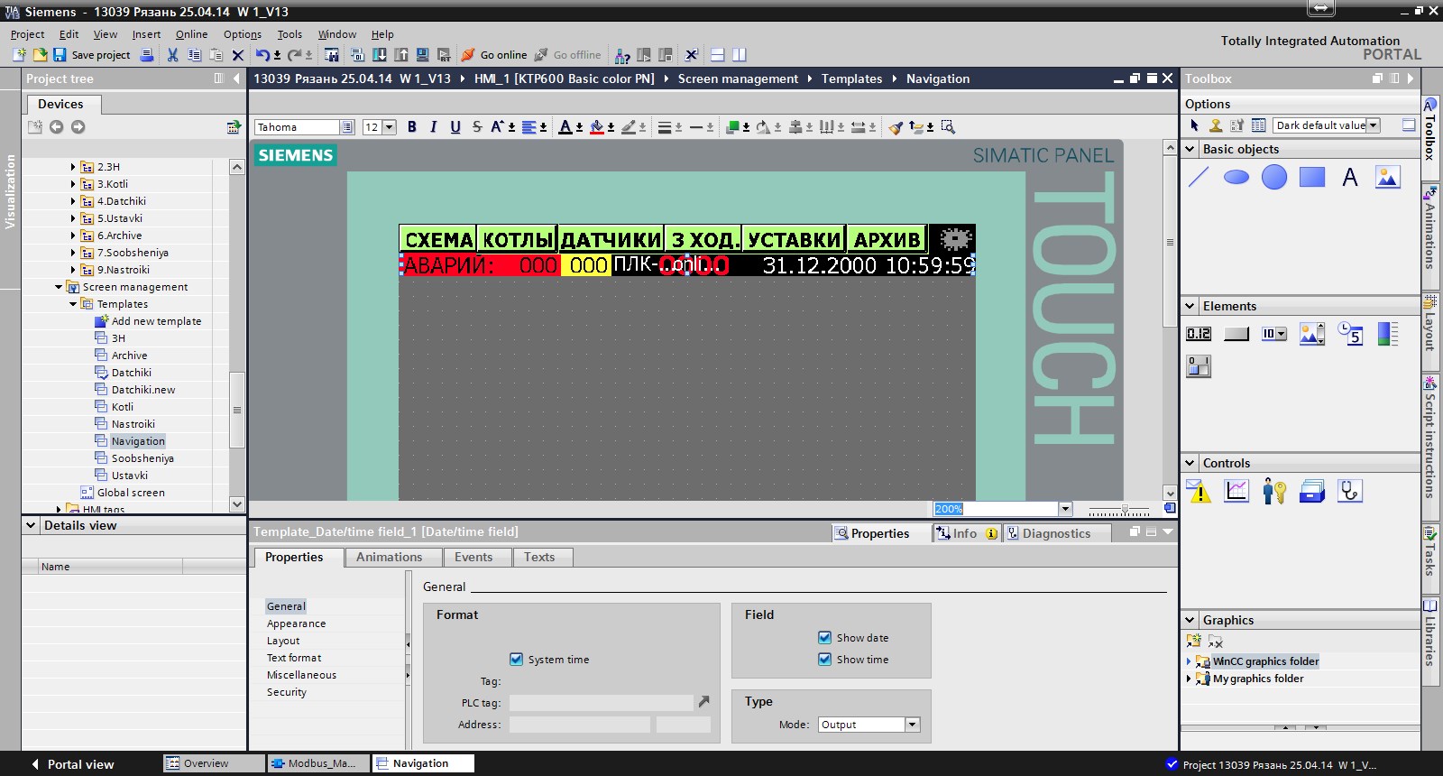Viewport: 1443px width, 776px height.
Task: Toggle Italic text formatting
Action: pos(434,127)
